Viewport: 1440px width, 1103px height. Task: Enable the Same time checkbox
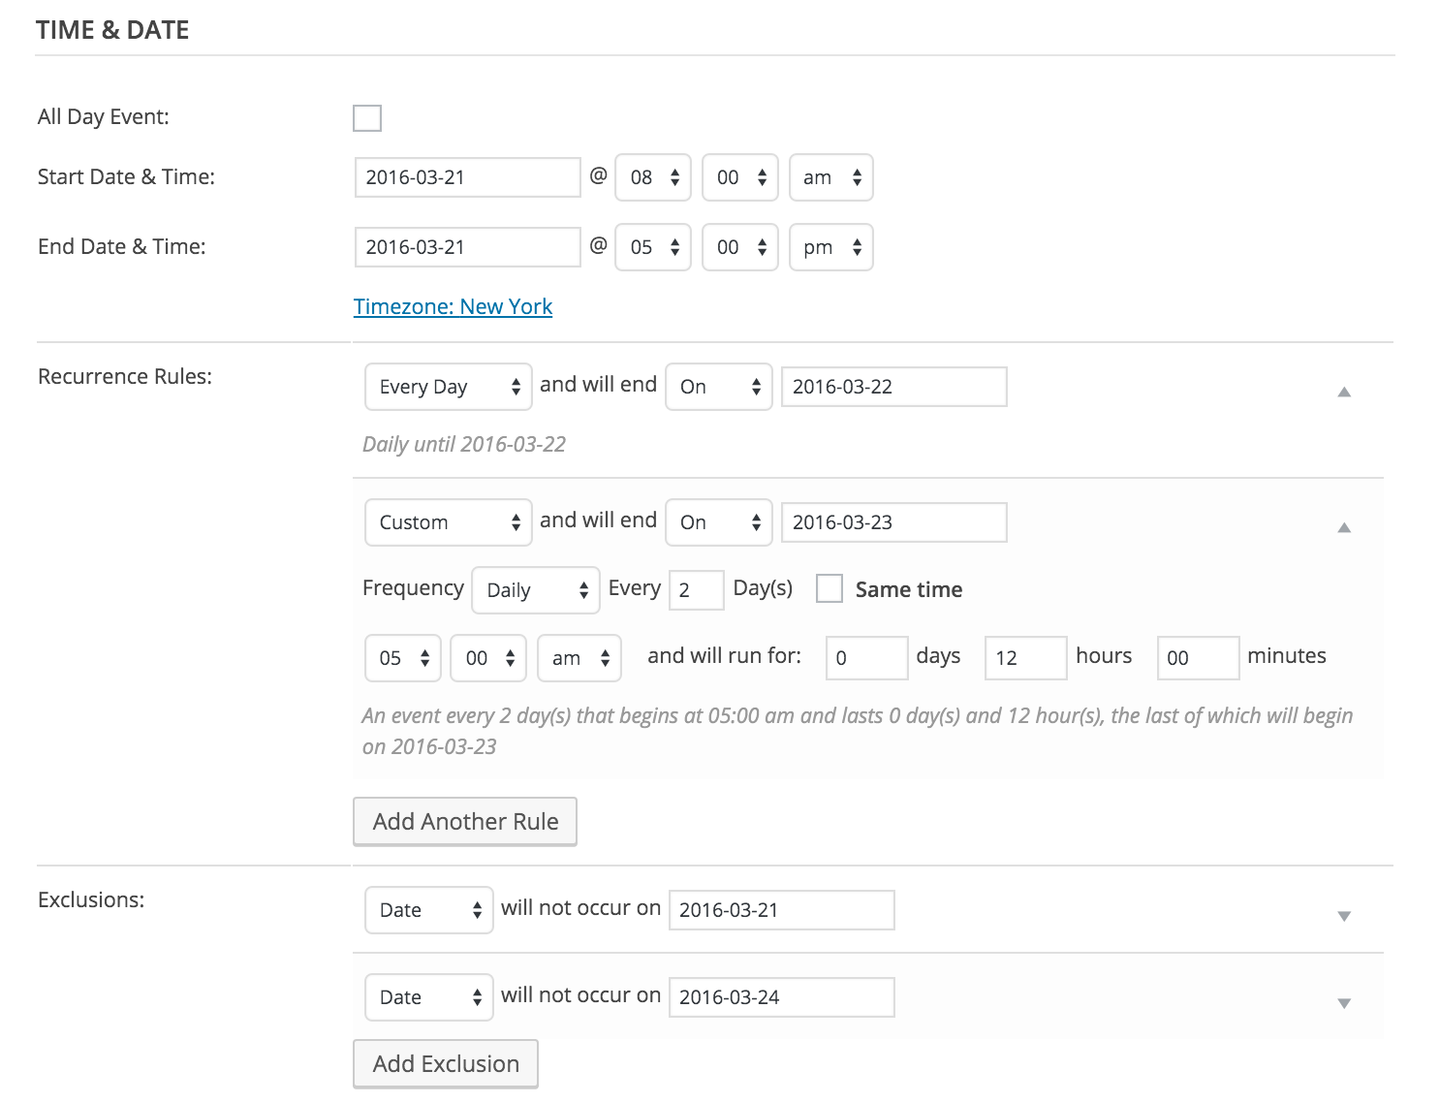pyautogui.click(x=830, y=588)
